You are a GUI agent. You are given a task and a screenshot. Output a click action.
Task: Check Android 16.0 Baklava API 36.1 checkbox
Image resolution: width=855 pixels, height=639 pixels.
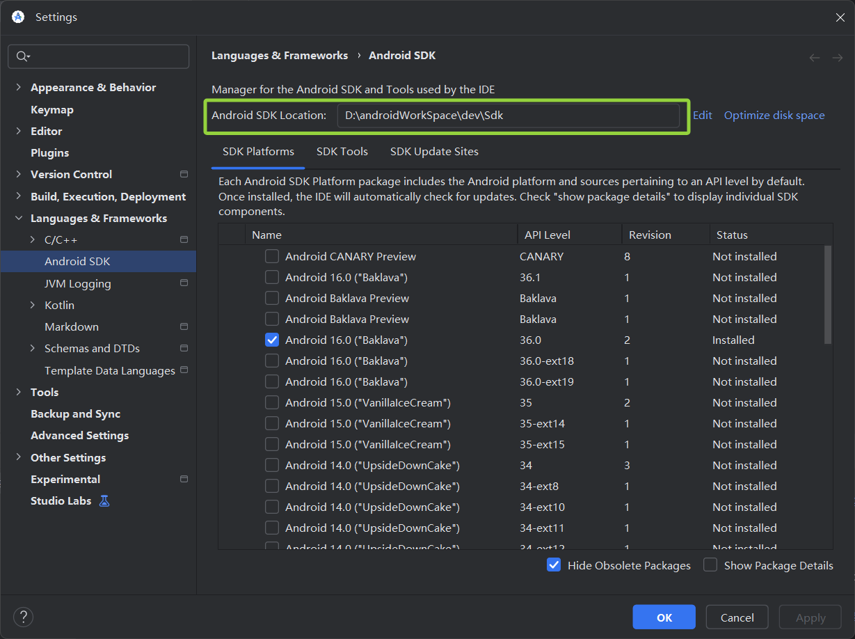(x=272, y=277)
